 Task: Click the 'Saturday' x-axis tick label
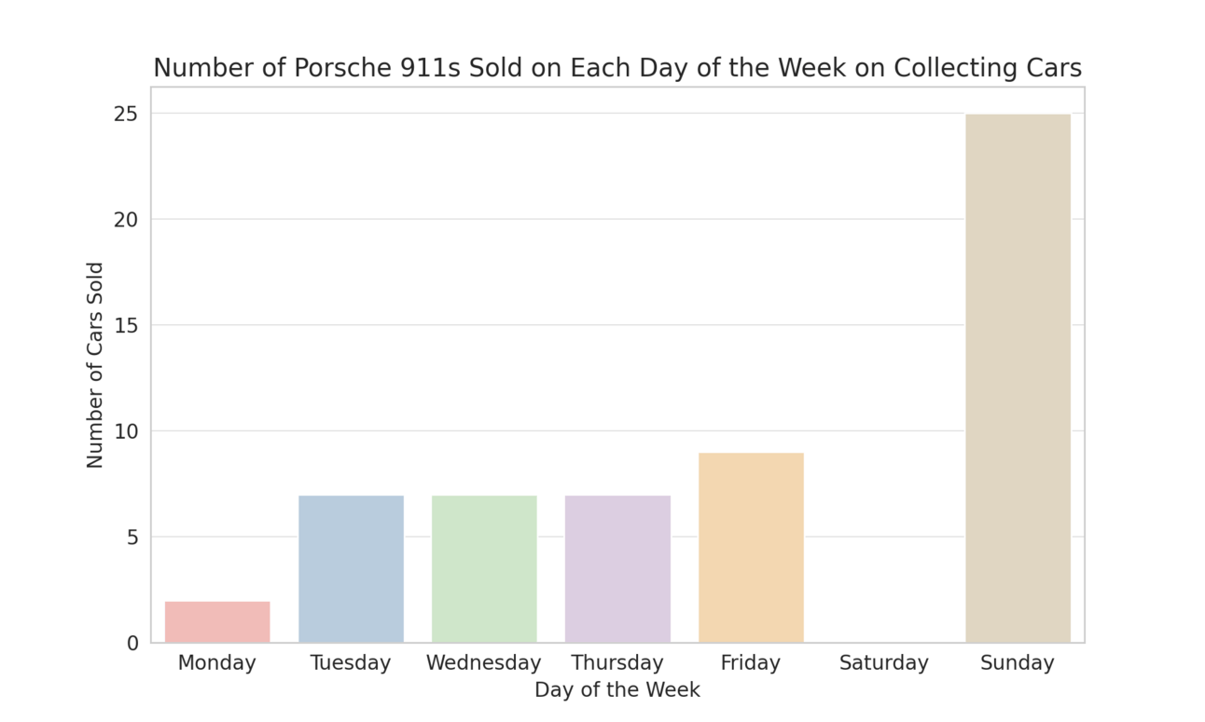(x=884, y=663)
